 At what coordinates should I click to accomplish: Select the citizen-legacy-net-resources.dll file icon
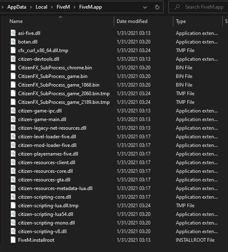[x=13, y=128]
